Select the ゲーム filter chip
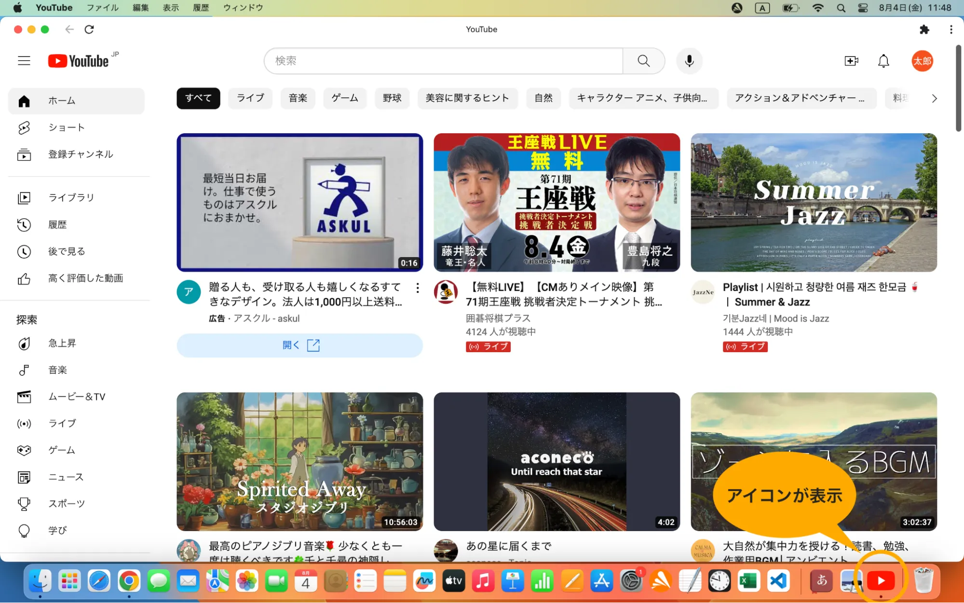964x603 pixels. pyautogui.click(x=345, y=98)
